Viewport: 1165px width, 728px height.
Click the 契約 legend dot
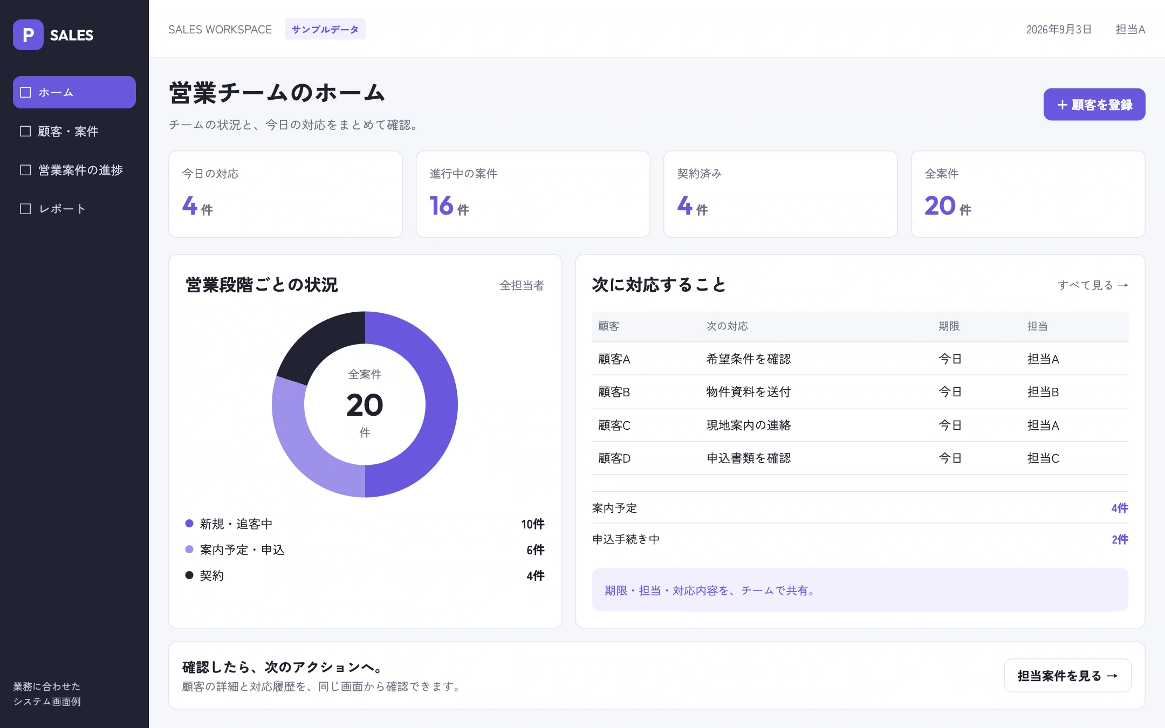[189, 575]
